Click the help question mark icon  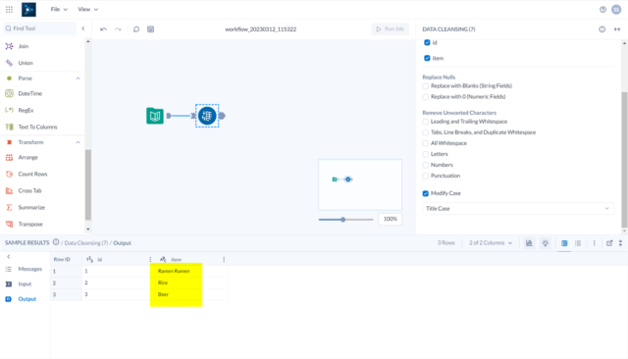click(602, 10)
